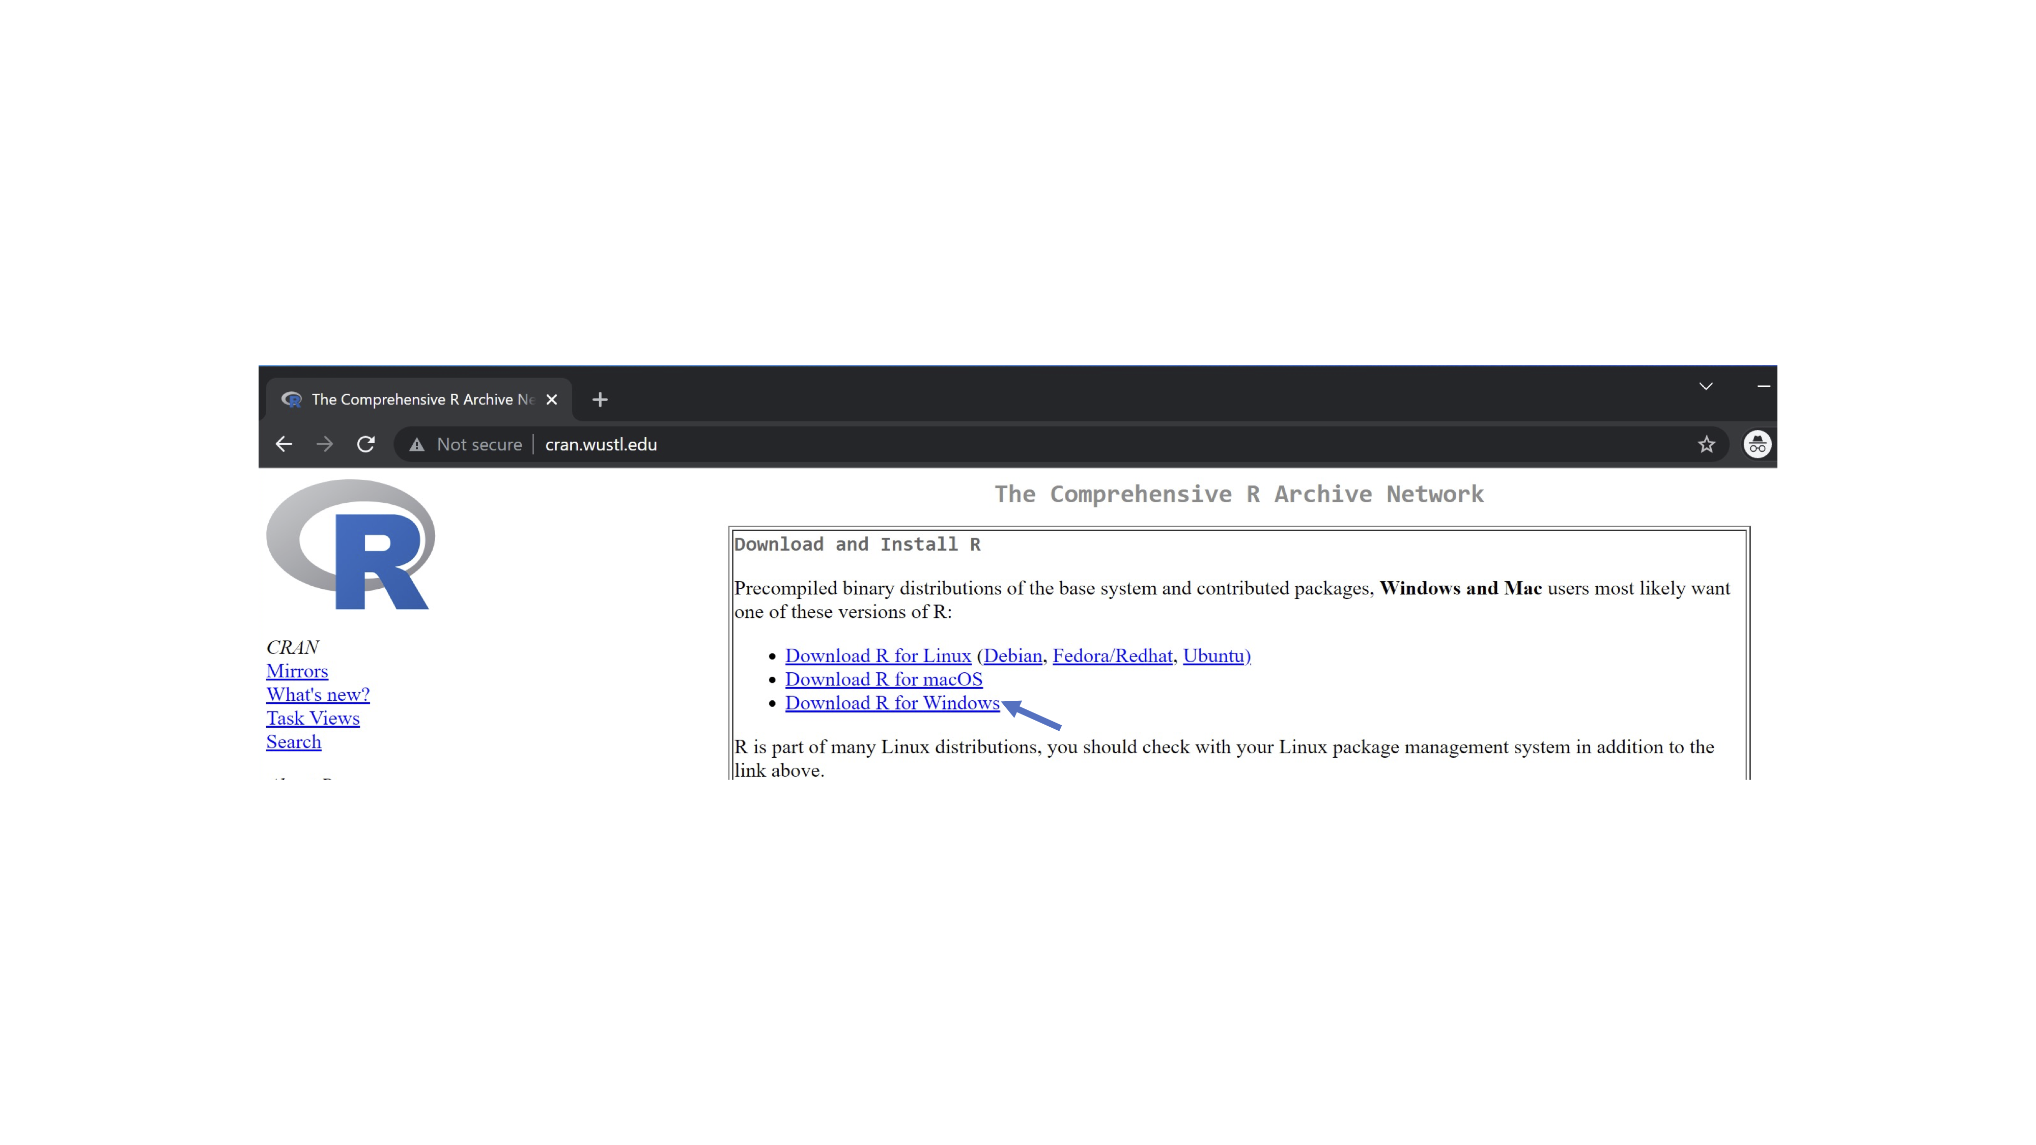Bookmark this page with the star icon
Screen dimensions: 2036x1145
click(x=1706, y=444)
